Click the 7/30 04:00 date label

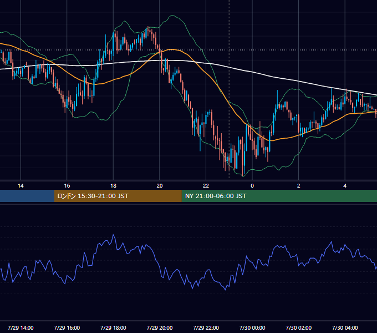coord(345,327)
